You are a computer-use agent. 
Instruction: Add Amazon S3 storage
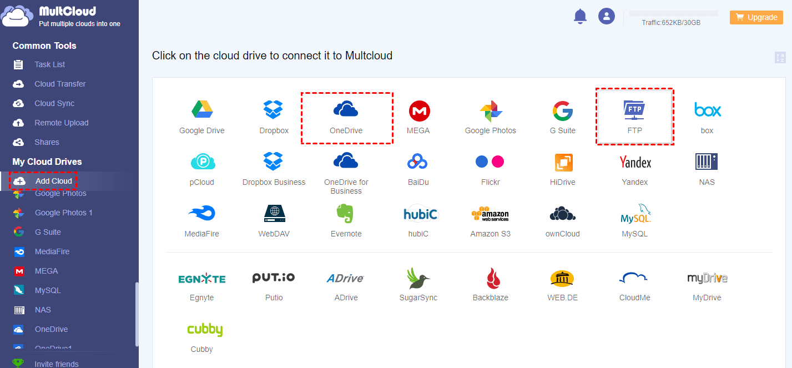pyautogui.click(x=490, y=214)
